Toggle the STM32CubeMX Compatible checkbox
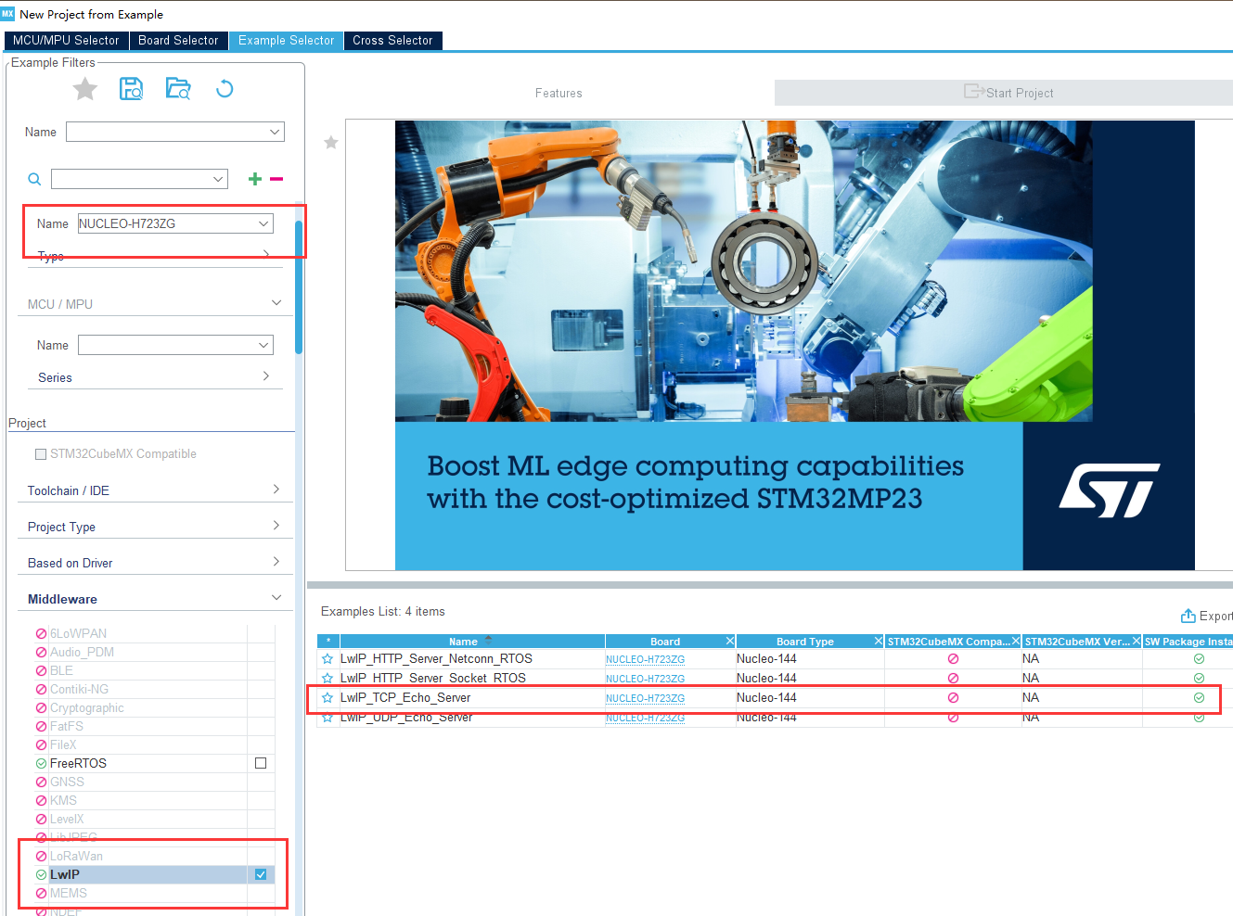 click(x=41, y=454)
